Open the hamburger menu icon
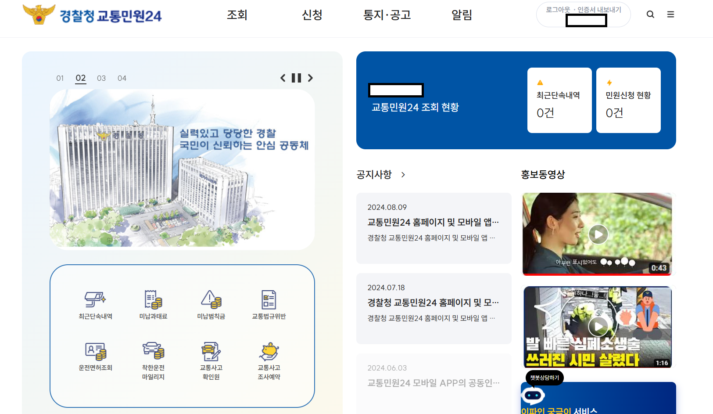The height and width of the screenshot is (414, 713). [x=670, y=14]
